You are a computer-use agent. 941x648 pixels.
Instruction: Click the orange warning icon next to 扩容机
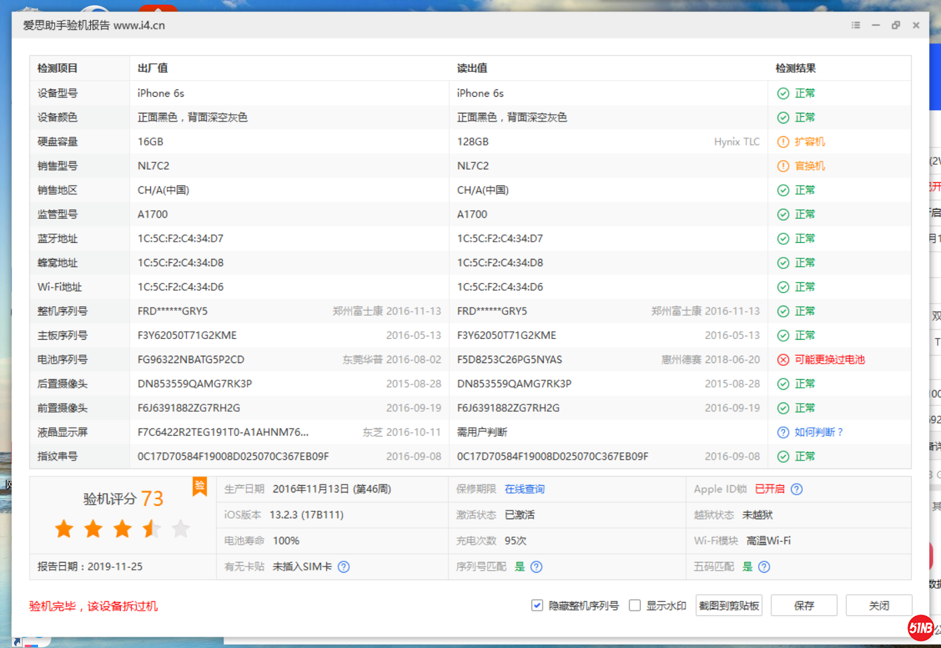[782, 141]
